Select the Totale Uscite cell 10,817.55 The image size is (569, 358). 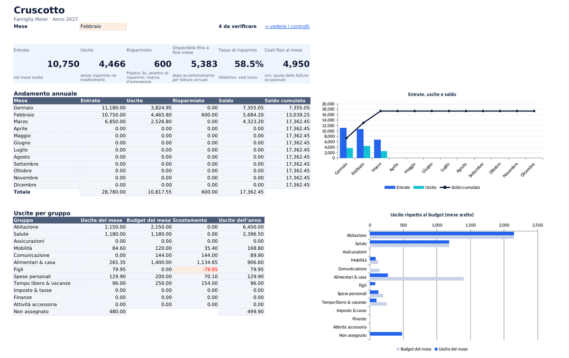[149, 192]
